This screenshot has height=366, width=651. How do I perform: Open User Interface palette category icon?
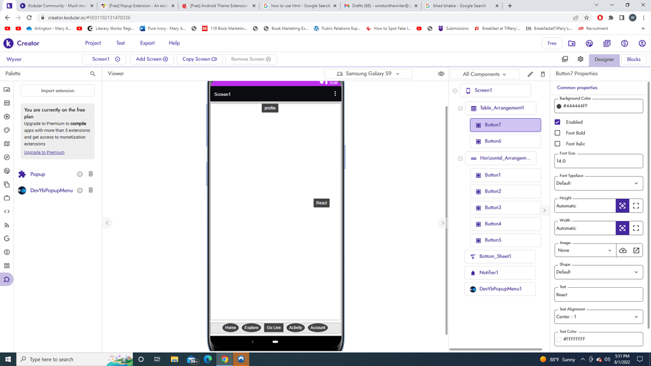tap(6, 90)
